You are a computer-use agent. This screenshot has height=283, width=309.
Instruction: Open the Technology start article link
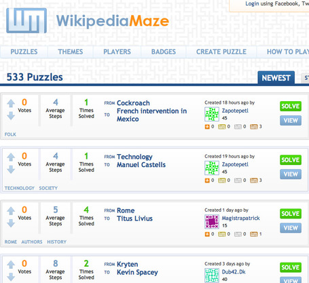[x=134, y=157]
